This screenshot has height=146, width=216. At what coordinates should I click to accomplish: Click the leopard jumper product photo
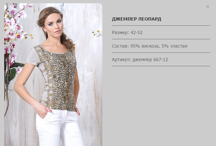(53, 75)
